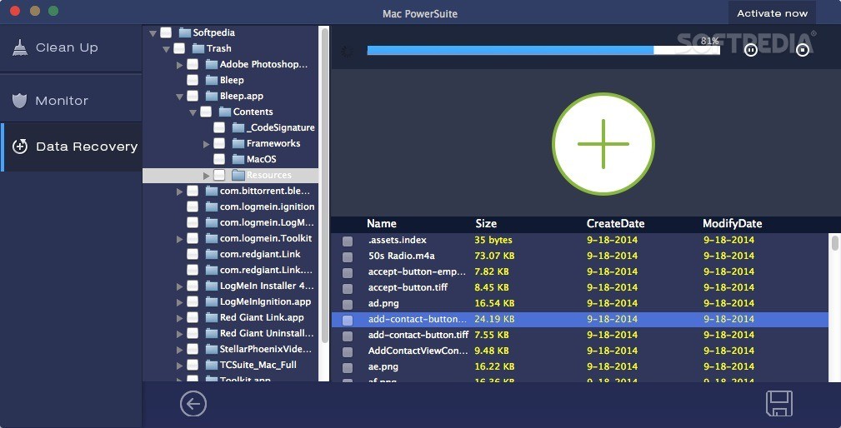This screenshot has height=428, width=841.
Task: Click the _CodeSignature folder icon
Action: pyautogui.click(x=238, y=127)
